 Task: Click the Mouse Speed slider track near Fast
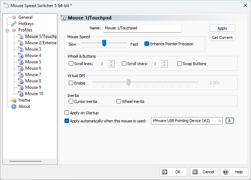125,43
